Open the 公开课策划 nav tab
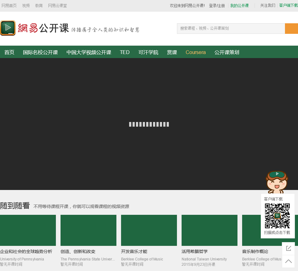Viewport: 298px width, 271px height. (x=227, y=52)
